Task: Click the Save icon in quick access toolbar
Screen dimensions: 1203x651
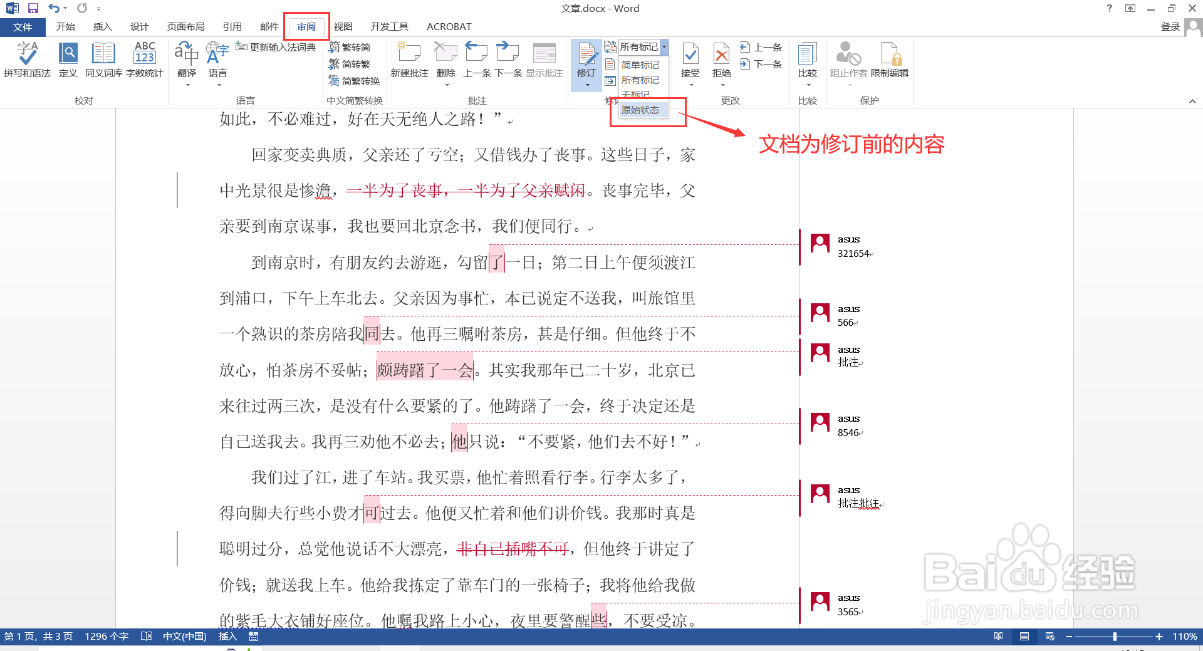Action: [33, 8]
